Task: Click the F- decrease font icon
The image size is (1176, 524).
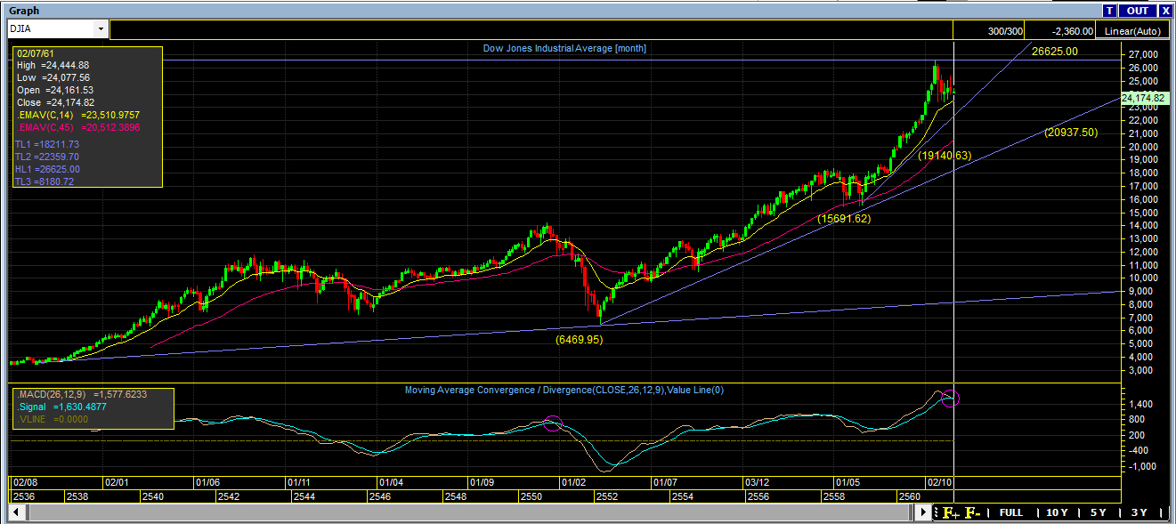Action: (973, 512)
